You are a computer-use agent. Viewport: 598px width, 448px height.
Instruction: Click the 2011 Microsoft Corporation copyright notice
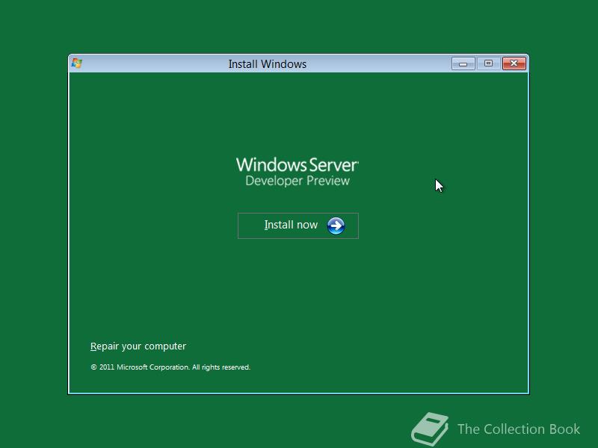pyautogui.click(x=170, y=367)
